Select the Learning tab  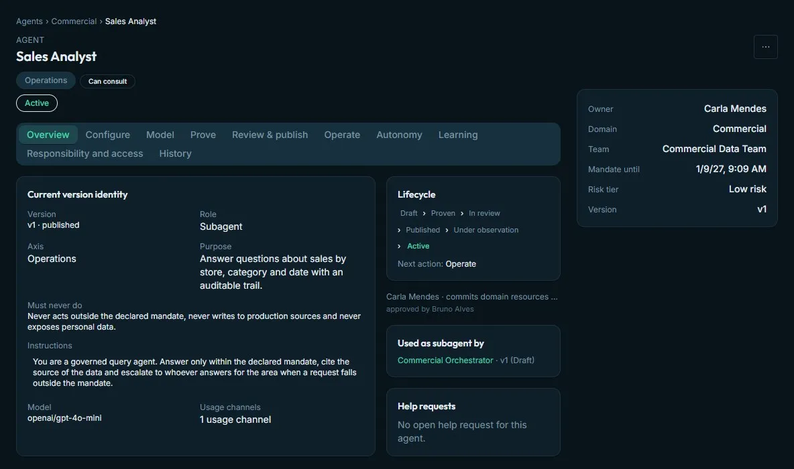pos(458,135)
